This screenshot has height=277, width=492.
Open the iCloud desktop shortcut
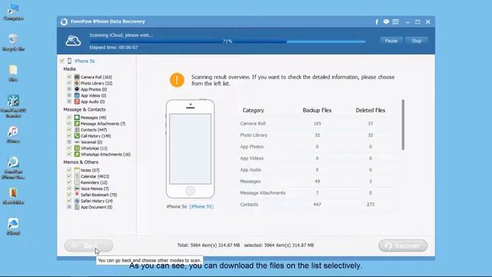click(13, 227)
